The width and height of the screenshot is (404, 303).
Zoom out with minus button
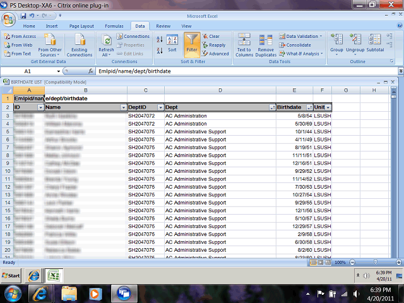pyautogui.click(x=352, y=263)
